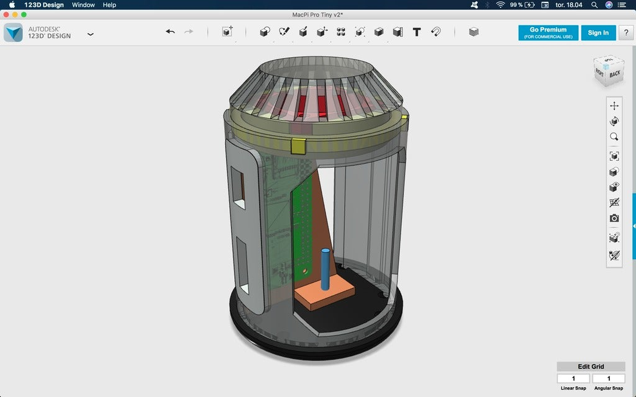The image size is (636, 397).
Task: Click the Go Premium button
Action: pyautogui.click(x=548, y=33)
